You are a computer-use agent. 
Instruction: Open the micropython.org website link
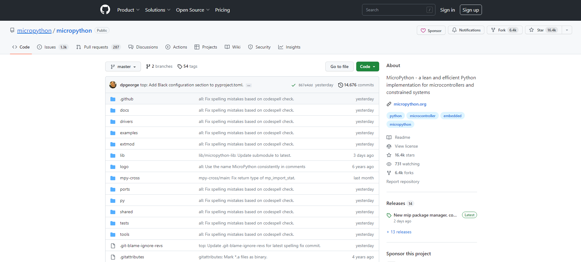410,104
